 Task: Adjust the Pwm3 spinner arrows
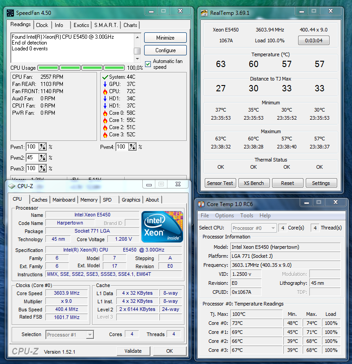(x=43, y=168)
